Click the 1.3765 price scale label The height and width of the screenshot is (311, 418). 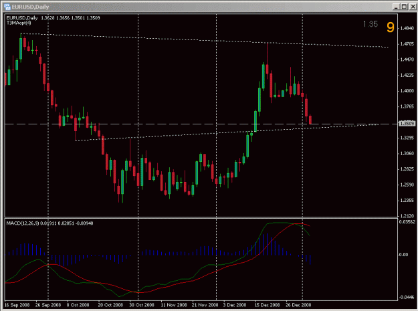click(407, 106)
